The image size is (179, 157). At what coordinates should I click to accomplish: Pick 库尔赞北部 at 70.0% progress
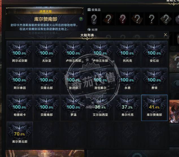tap(20, 134)
